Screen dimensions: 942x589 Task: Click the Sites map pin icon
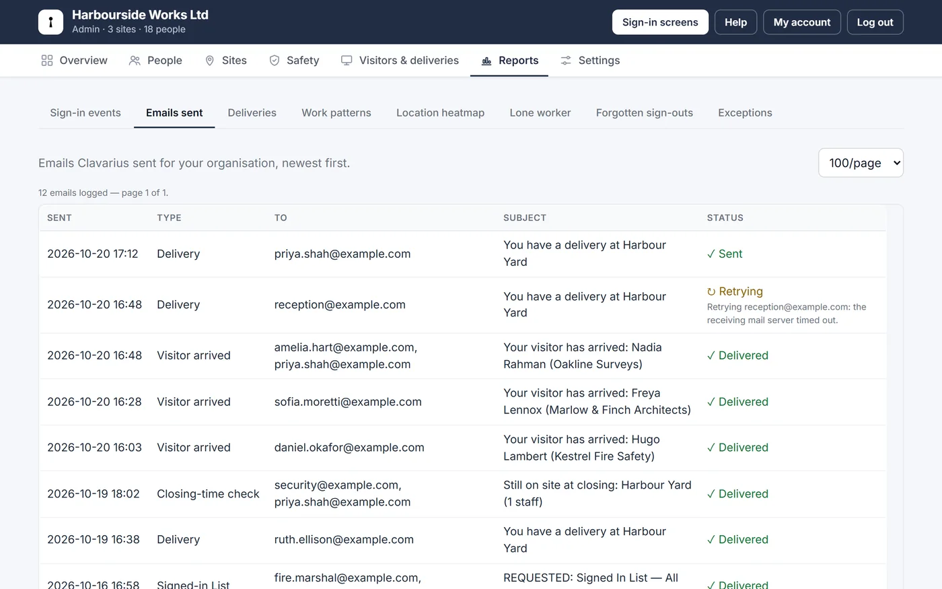point(210,61)
